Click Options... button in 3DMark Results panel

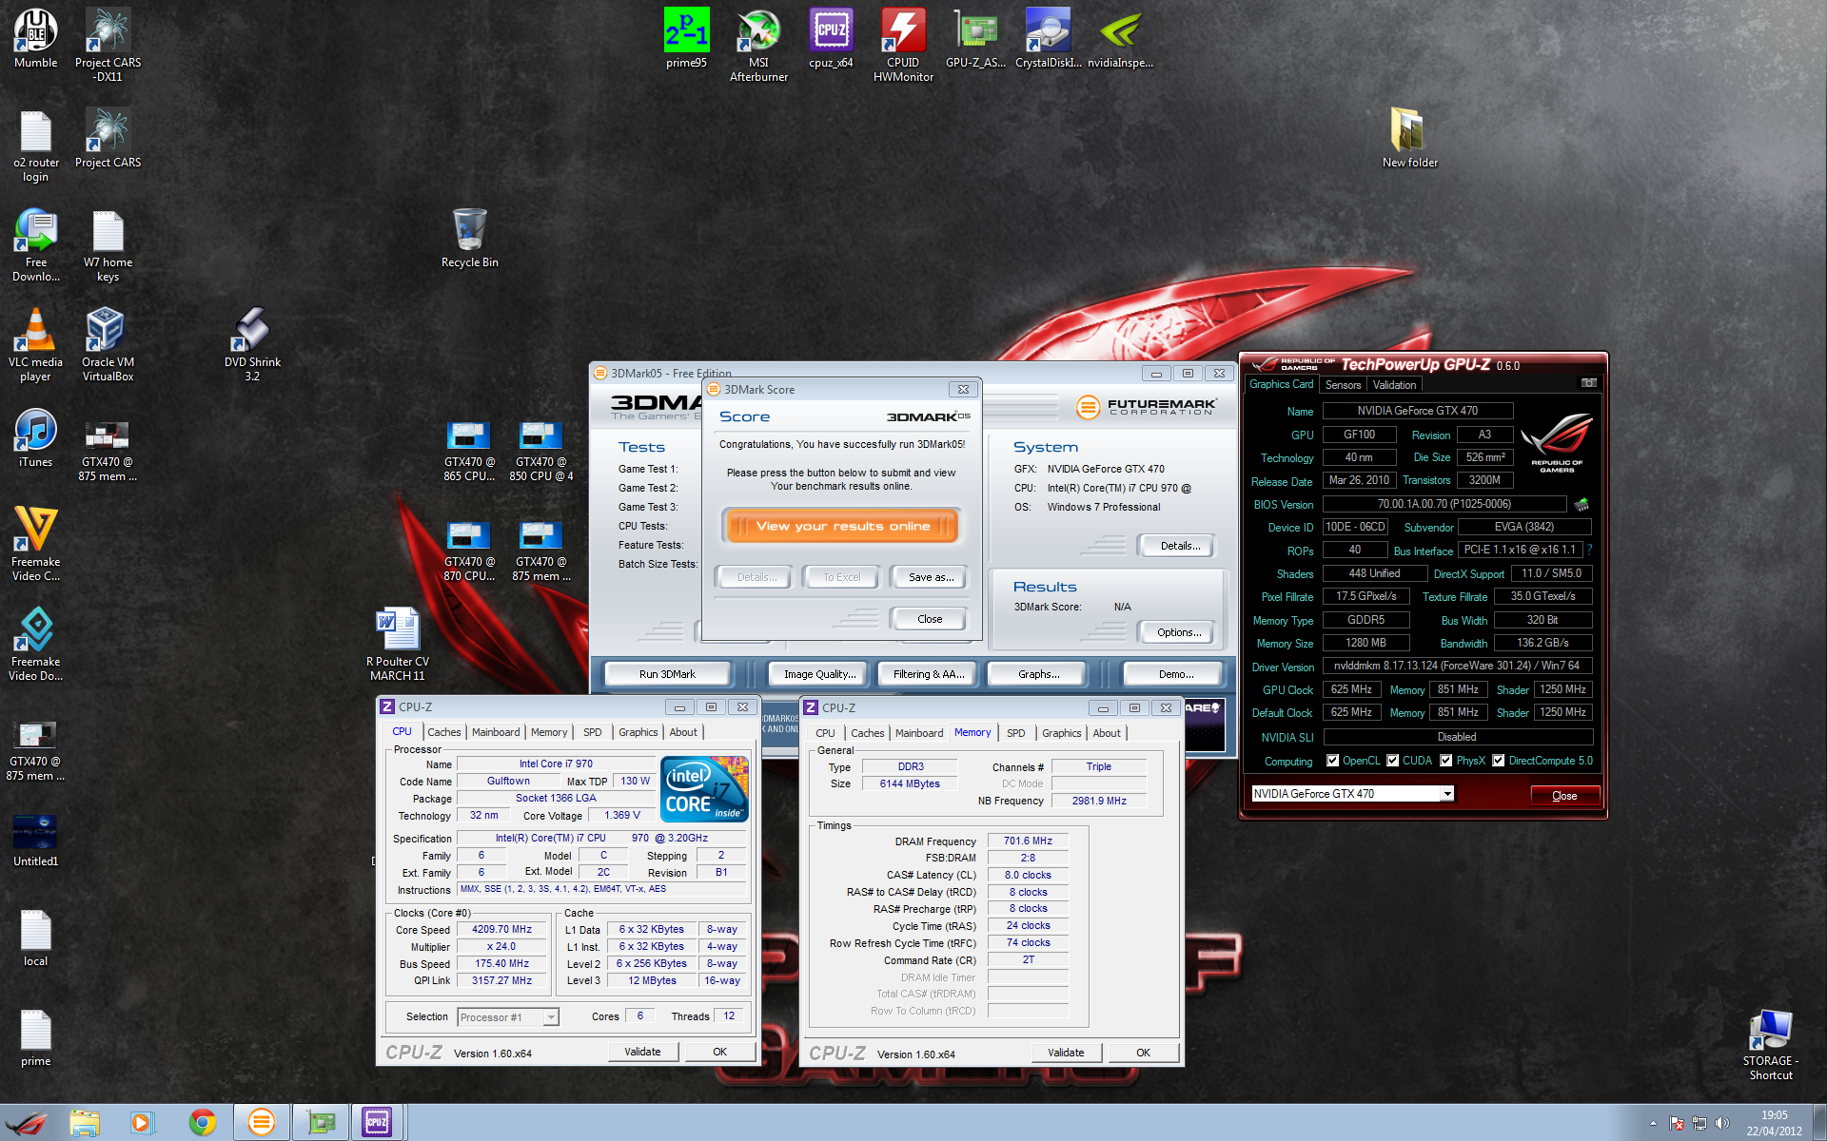tap(1178, 632)
